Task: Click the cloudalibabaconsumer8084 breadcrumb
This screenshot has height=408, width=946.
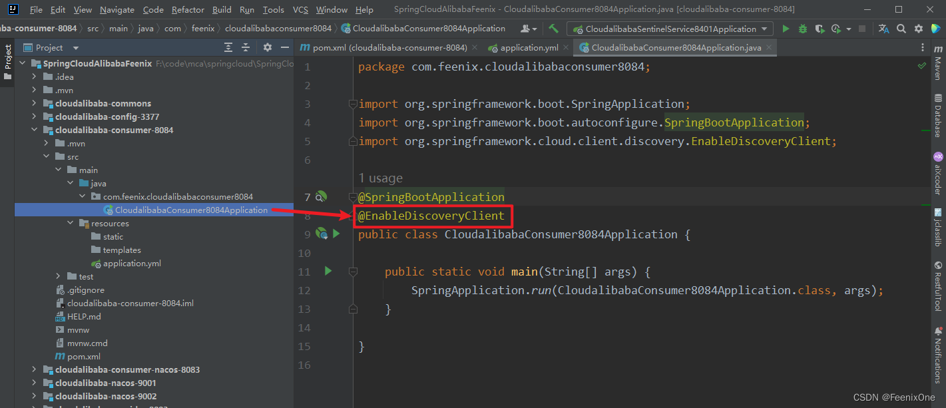Action: point(278,29)
